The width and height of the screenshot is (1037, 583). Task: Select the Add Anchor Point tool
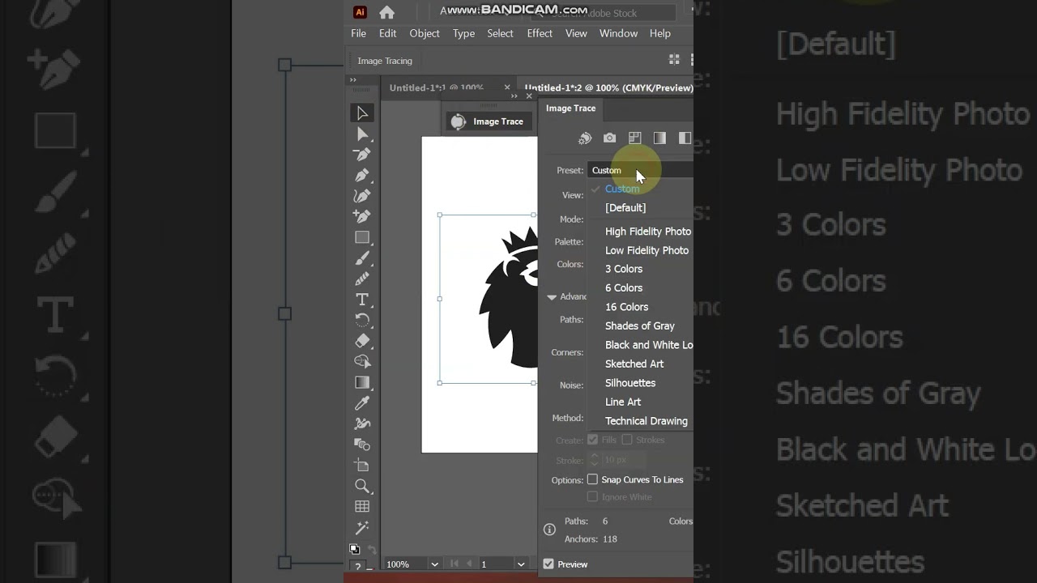pyautogui.click(x=362, y=216)
